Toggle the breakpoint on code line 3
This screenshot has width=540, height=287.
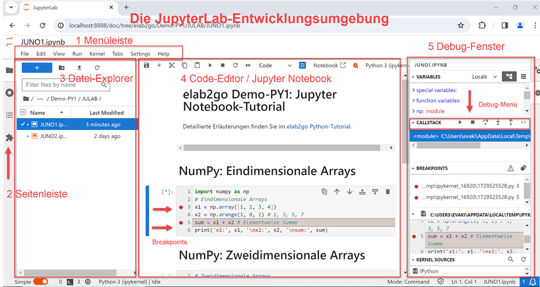click(181, 207)
